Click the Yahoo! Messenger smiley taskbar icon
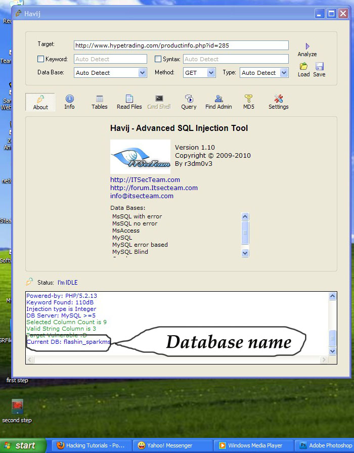Viewport: 354px width, 453px height. [141, 445]
